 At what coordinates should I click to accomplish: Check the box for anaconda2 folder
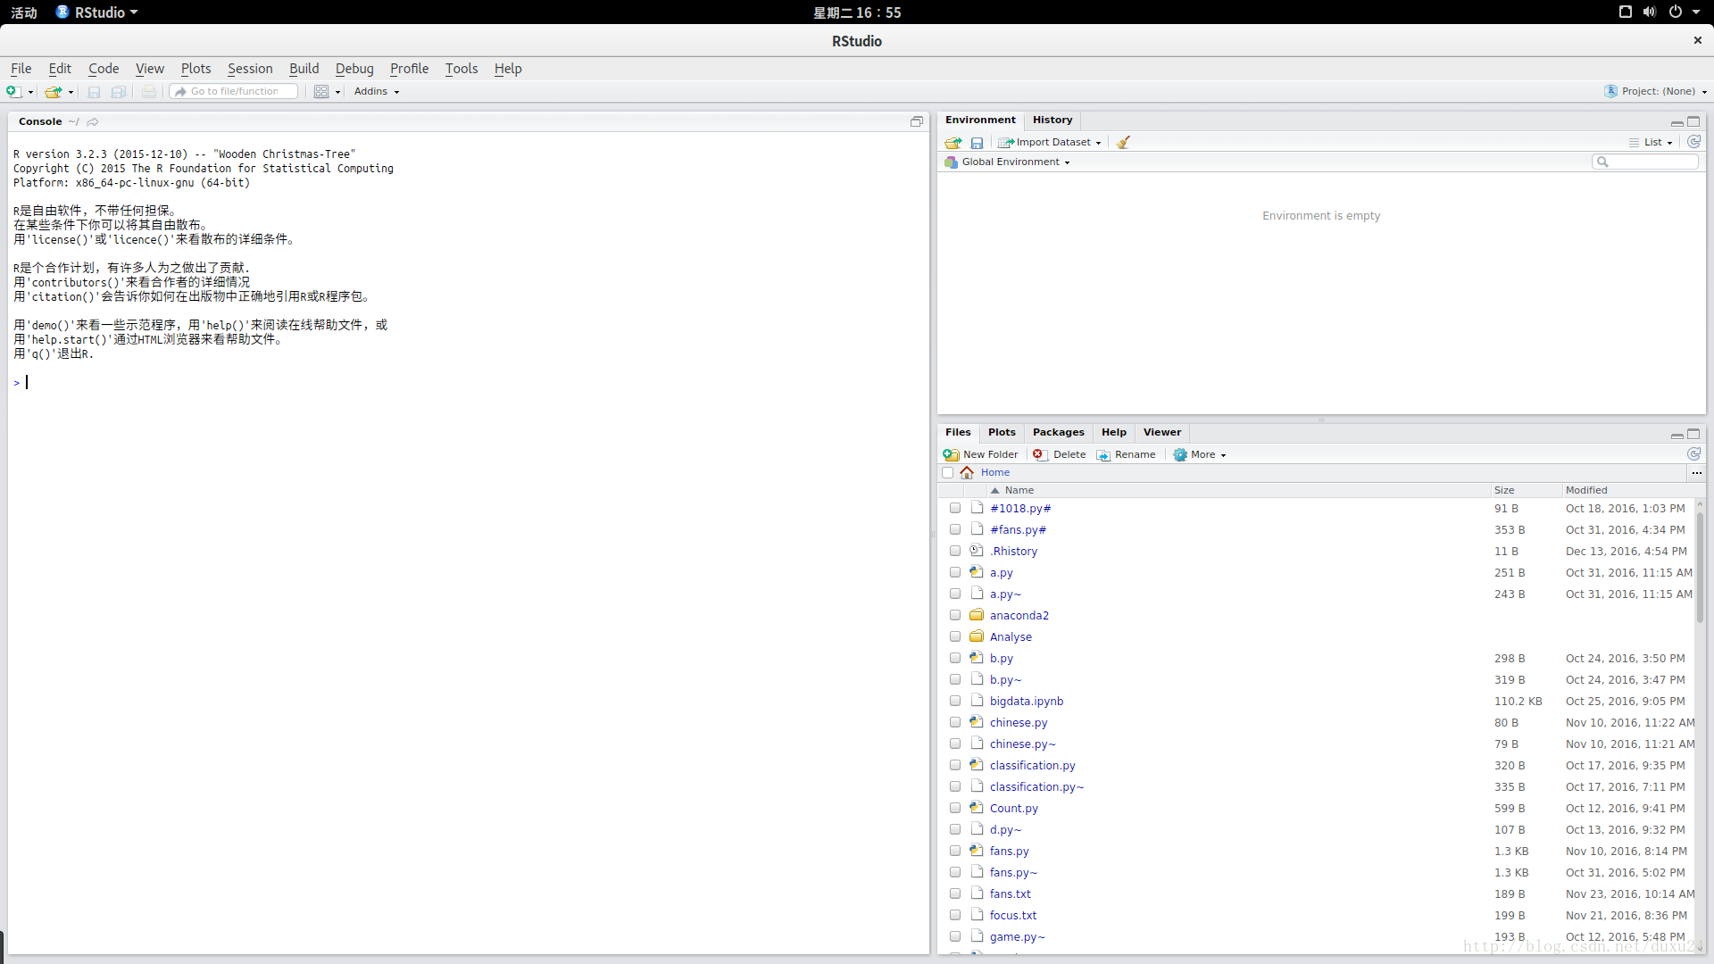[955, 615]
